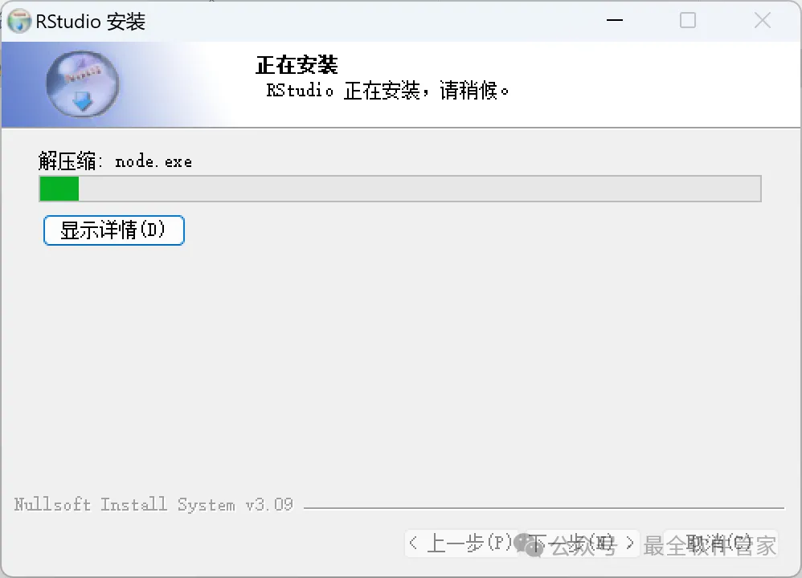Click the green filled portion of progress bar

point(59,189)
